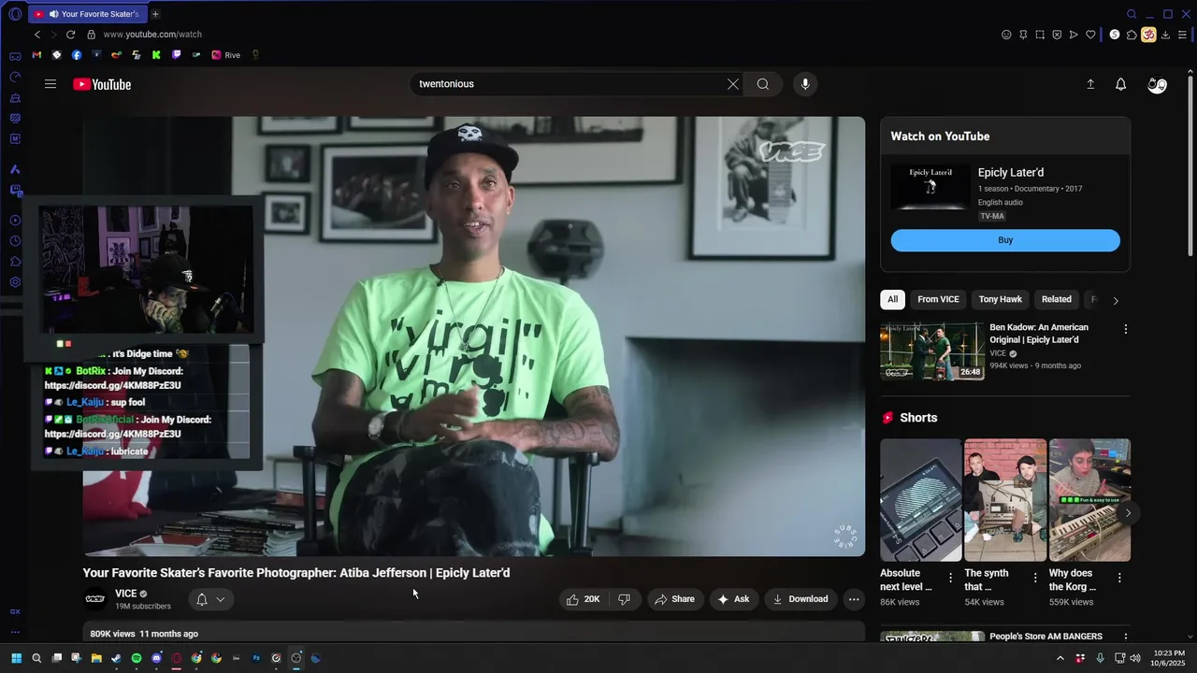This screenshot has height=673, width=1197.
Task: Open a new browser tab
Action: [x=155, y=14]
